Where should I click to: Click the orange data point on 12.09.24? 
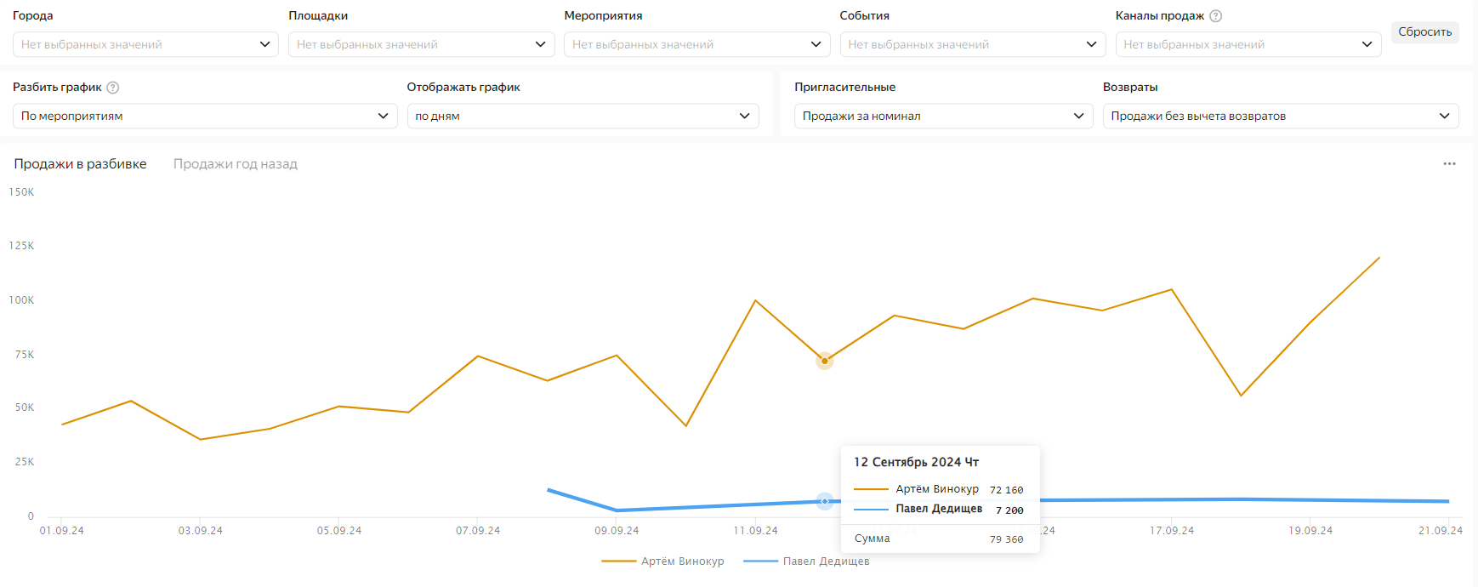click(824, 361)
